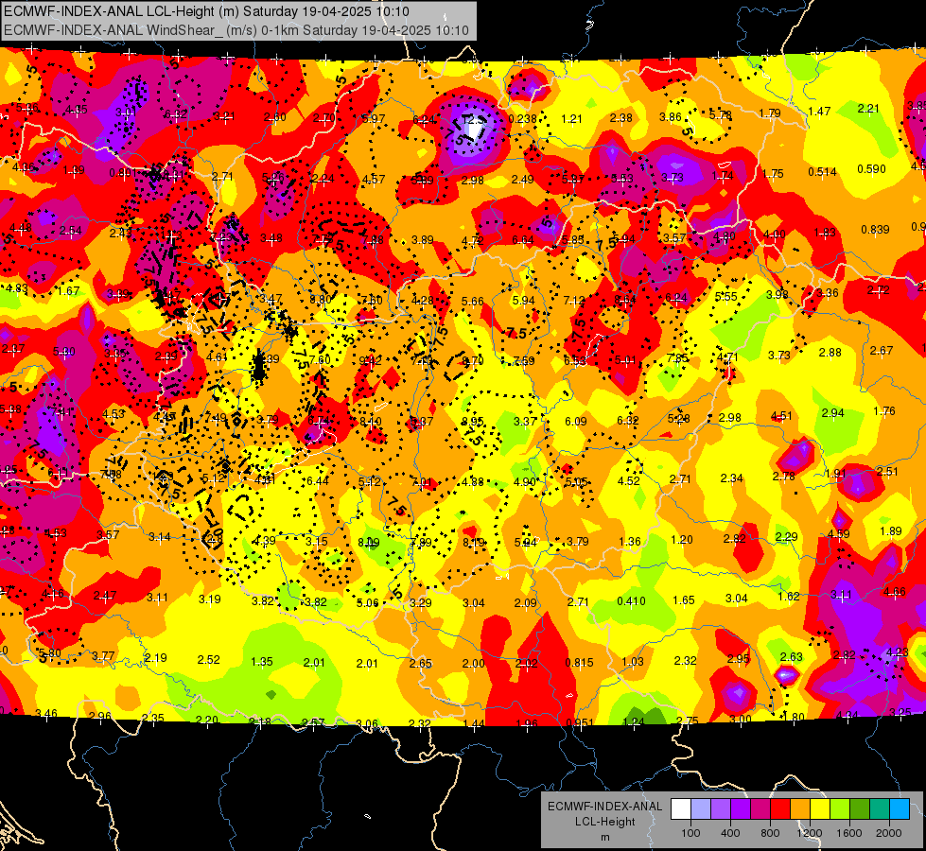Viewport: 926px width, 851px height.
Task: Click the legend tick label "400"
Action: point(730,833)
